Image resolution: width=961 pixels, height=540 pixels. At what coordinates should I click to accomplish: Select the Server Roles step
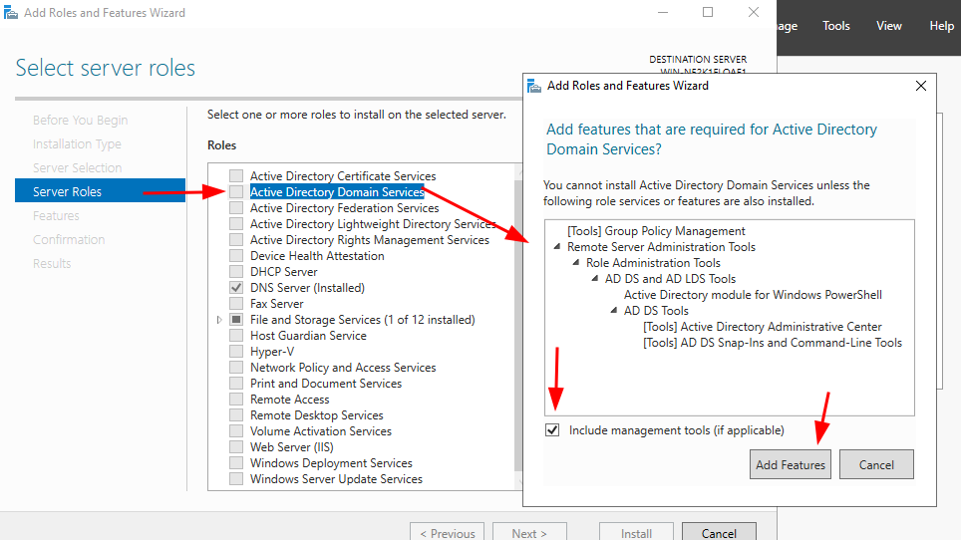click(x=100, y=191)
